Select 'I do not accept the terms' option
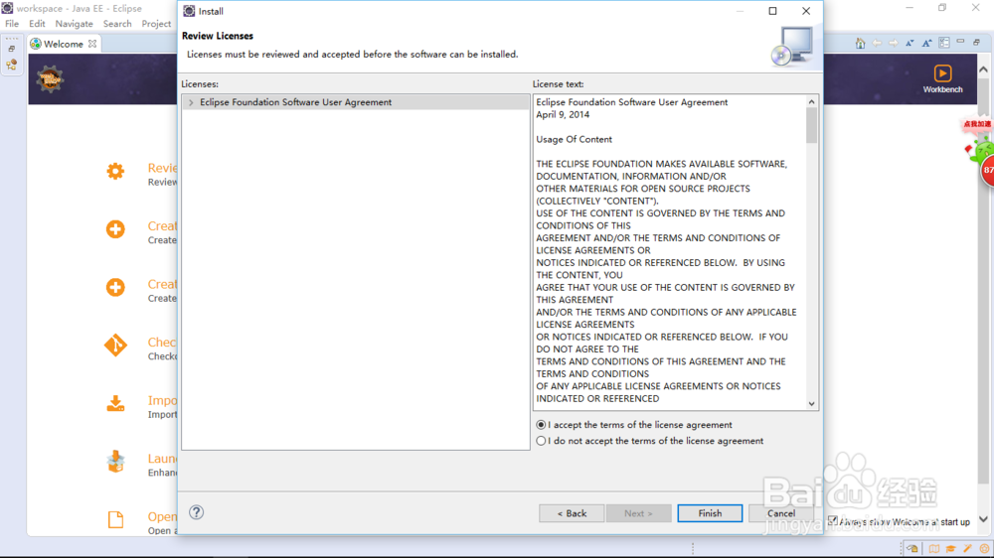The image size is (994, 558). (542, 441)
